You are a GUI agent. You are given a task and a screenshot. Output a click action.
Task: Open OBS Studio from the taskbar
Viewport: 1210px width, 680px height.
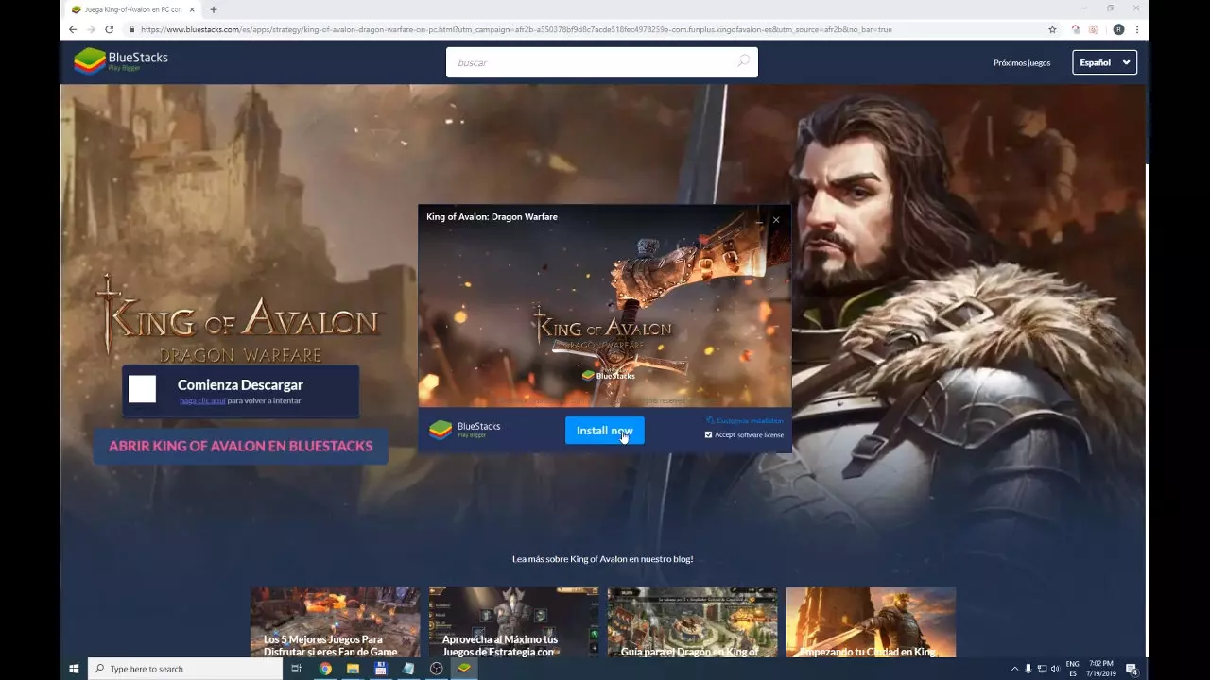pos(436,669)
